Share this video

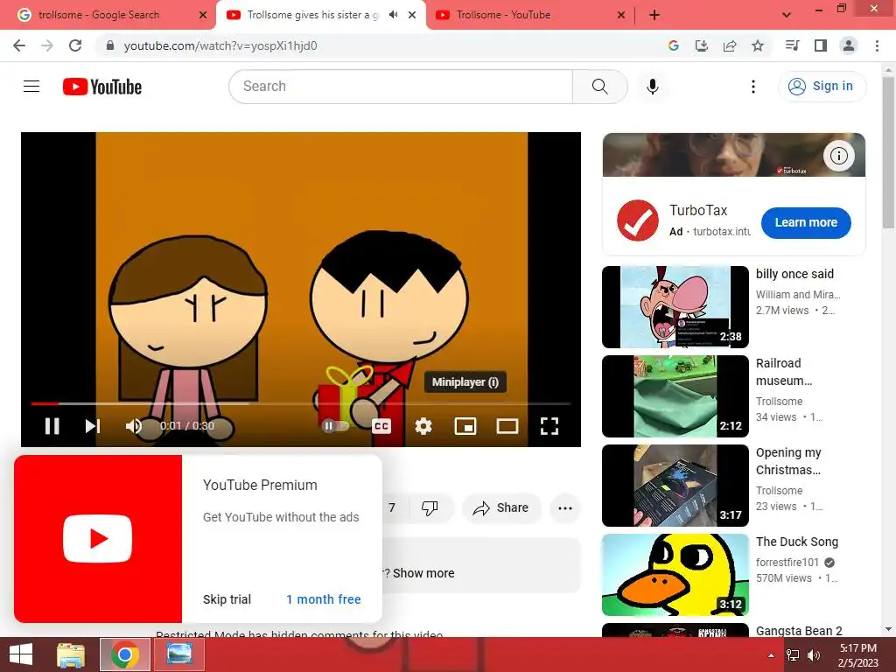click(x=500, y=507)
